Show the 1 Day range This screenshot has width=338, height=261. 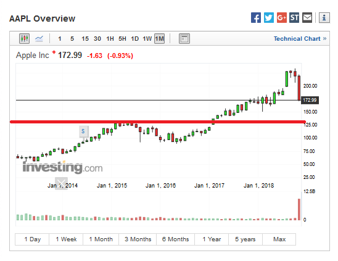32,239
